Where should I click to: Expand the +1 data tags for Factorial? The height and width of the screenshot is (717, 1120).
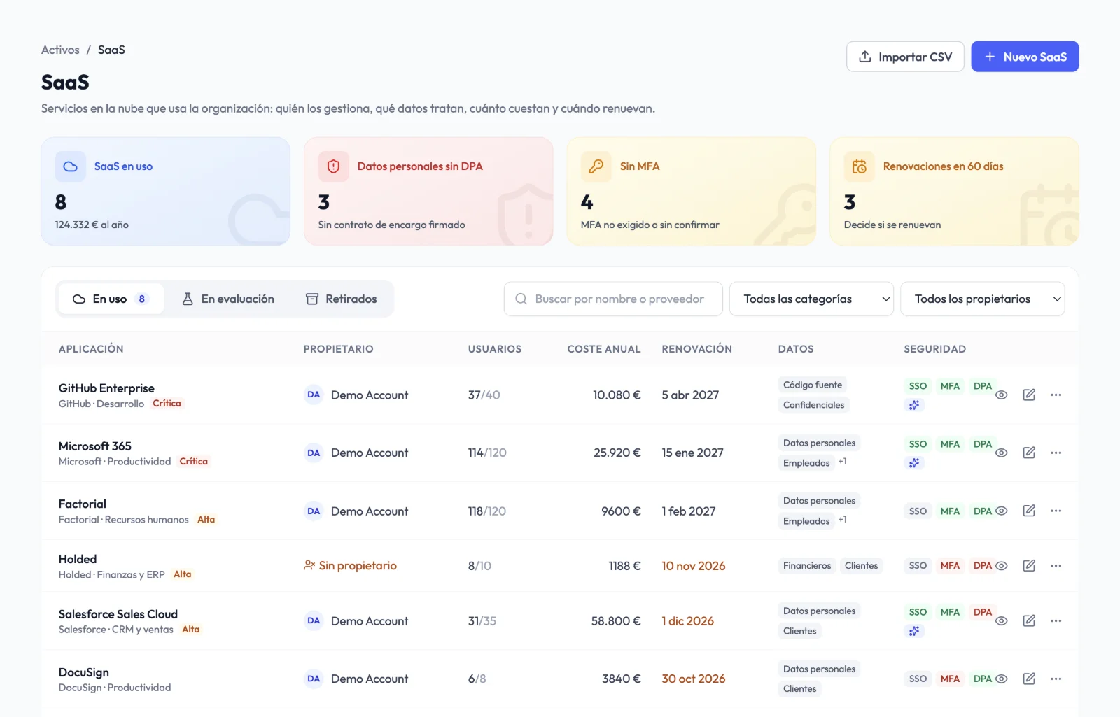tap(843, 520)
